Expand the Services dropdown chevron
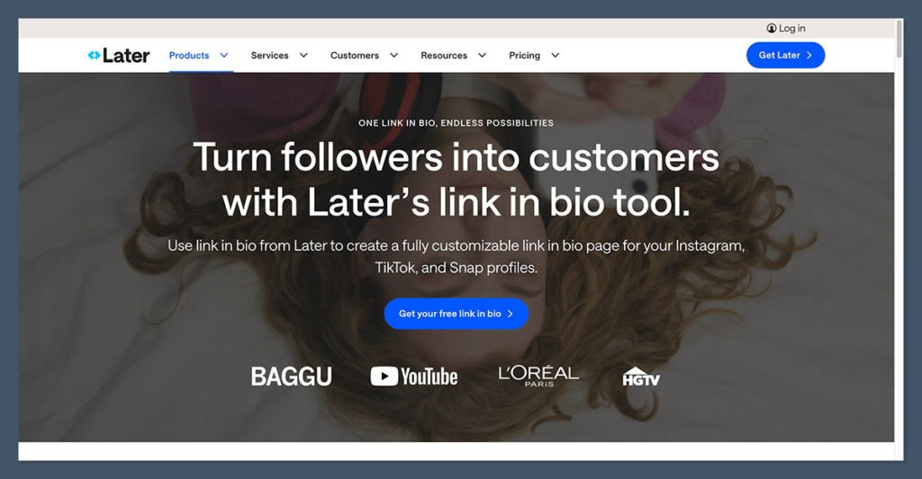922x479 pixels. point(303,55)
